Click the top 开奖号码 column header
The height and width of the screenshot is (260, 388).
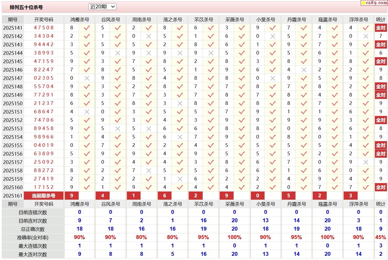click(44, 20)
